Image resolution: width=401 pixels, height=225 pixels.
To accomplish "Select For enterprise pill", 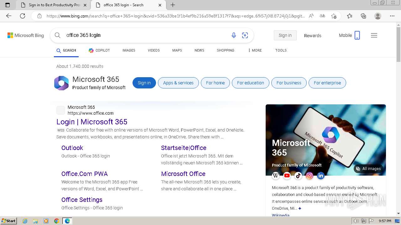I will click(x=327, y=83).
